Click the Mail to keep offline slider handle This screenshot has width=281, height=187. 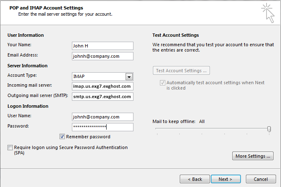269,129
